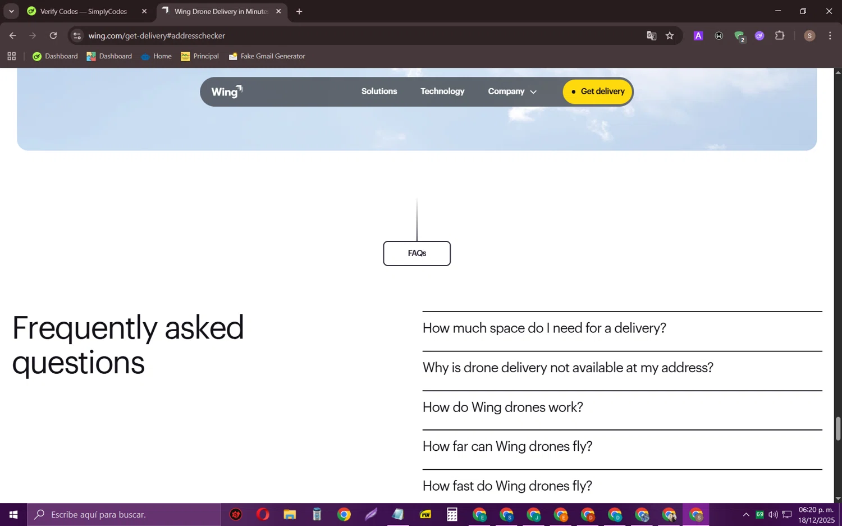Open the purple feather app in taskbar
Image resolution: width=842 pixels, height=526 pixels.
click(x=371, y=515)
